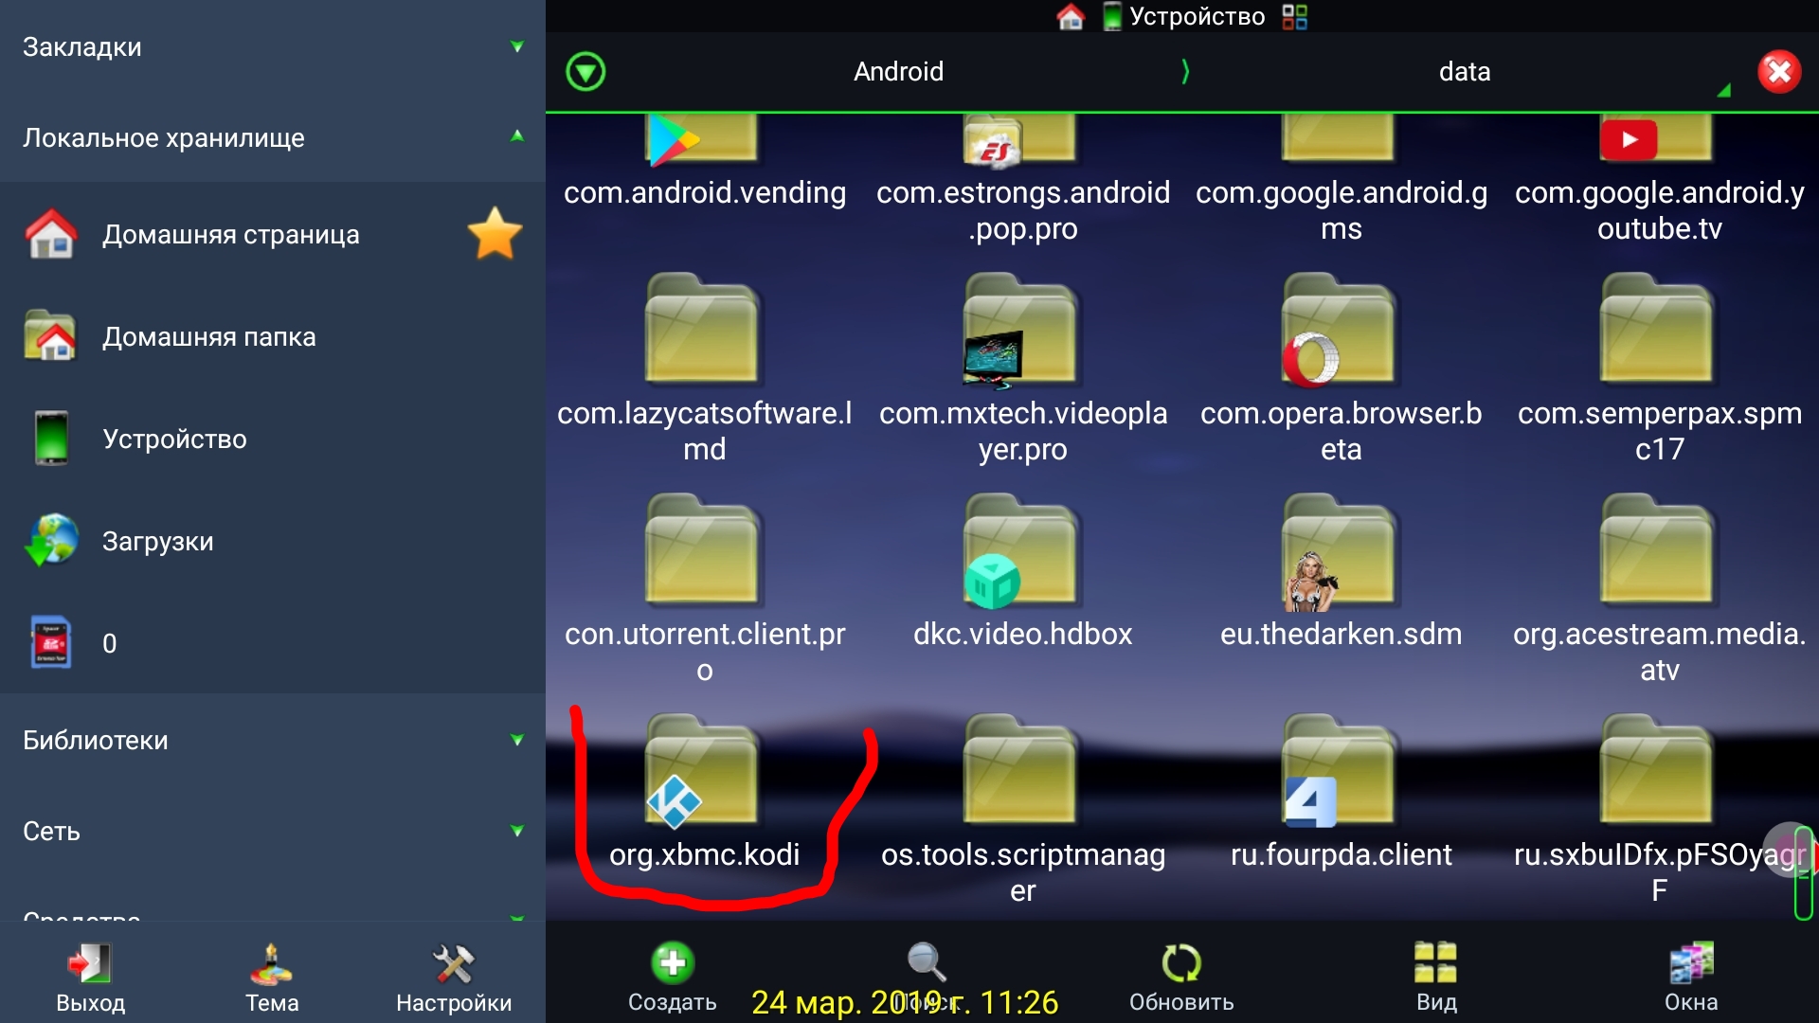Open the com.semperpax.spmc17 folder
1819x1023 pixels.
coord(1660,369)
